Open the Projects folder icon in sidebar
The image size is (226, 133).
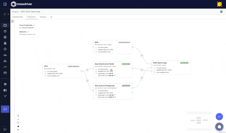[x=5, y=25]
